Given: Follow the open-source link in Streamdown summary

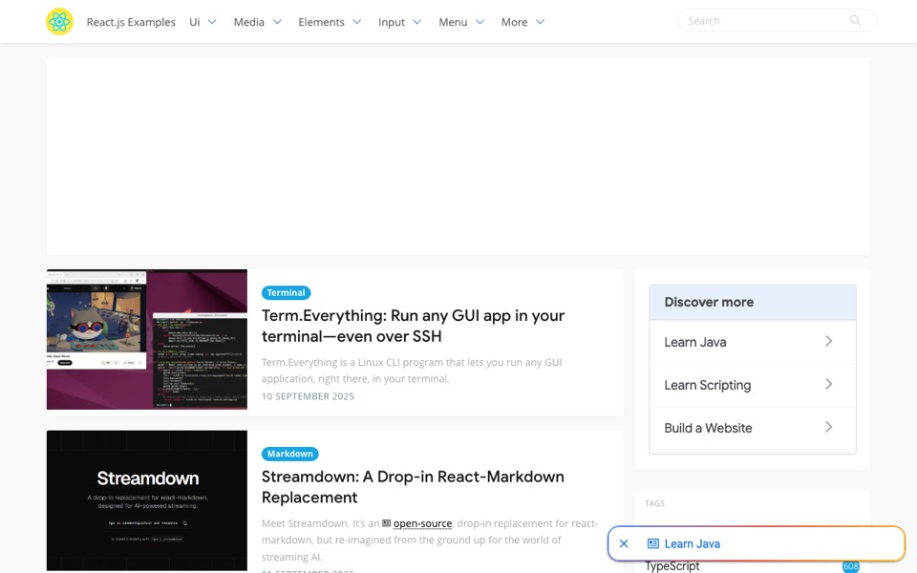Looking at the screenshot, I should (x=422, y=523).
